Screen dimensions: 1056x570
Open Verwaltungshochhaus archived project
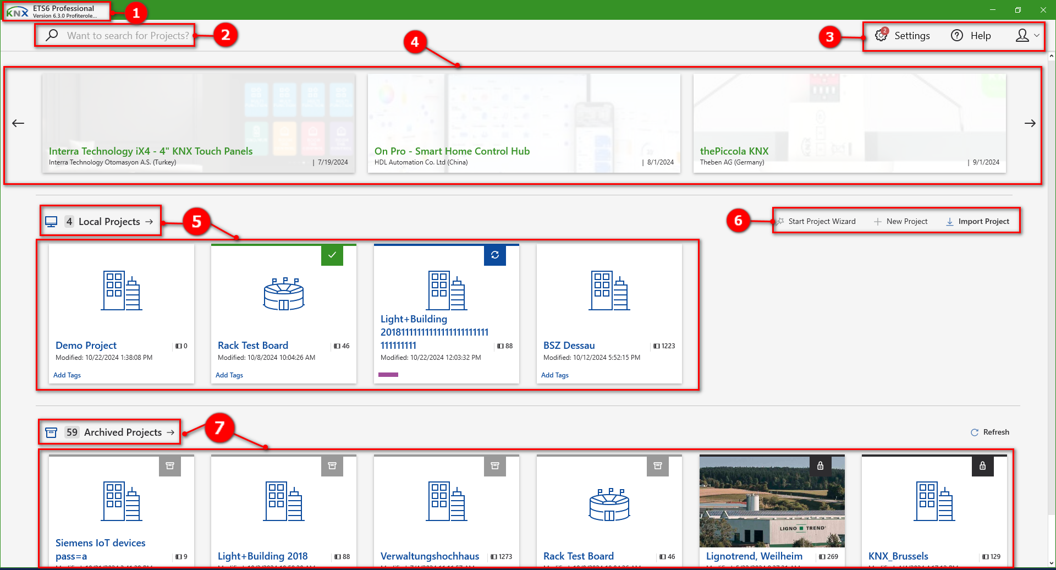click(x=430, y=556)
